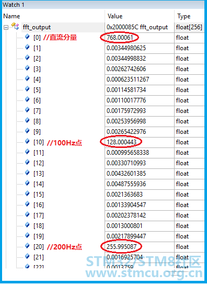Click the Value column header
The height and width of the screenshot is (285, 207).
115,16
